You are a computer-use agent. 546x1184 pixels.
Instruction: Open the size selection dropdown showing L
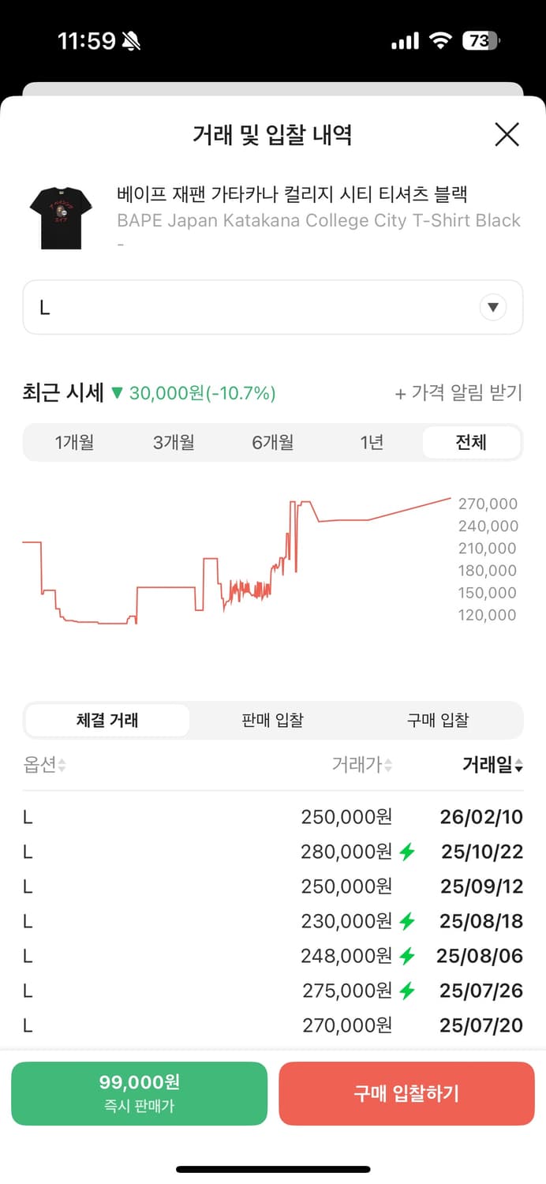pos(273,307)
